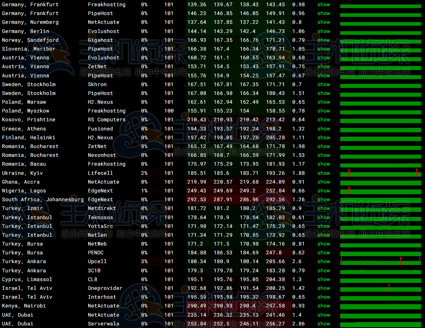Click show link for Austria Vienna ZetNet
The width and height of the screenshot is (425, 328).
pyautogui.click(x=324, y=67)
